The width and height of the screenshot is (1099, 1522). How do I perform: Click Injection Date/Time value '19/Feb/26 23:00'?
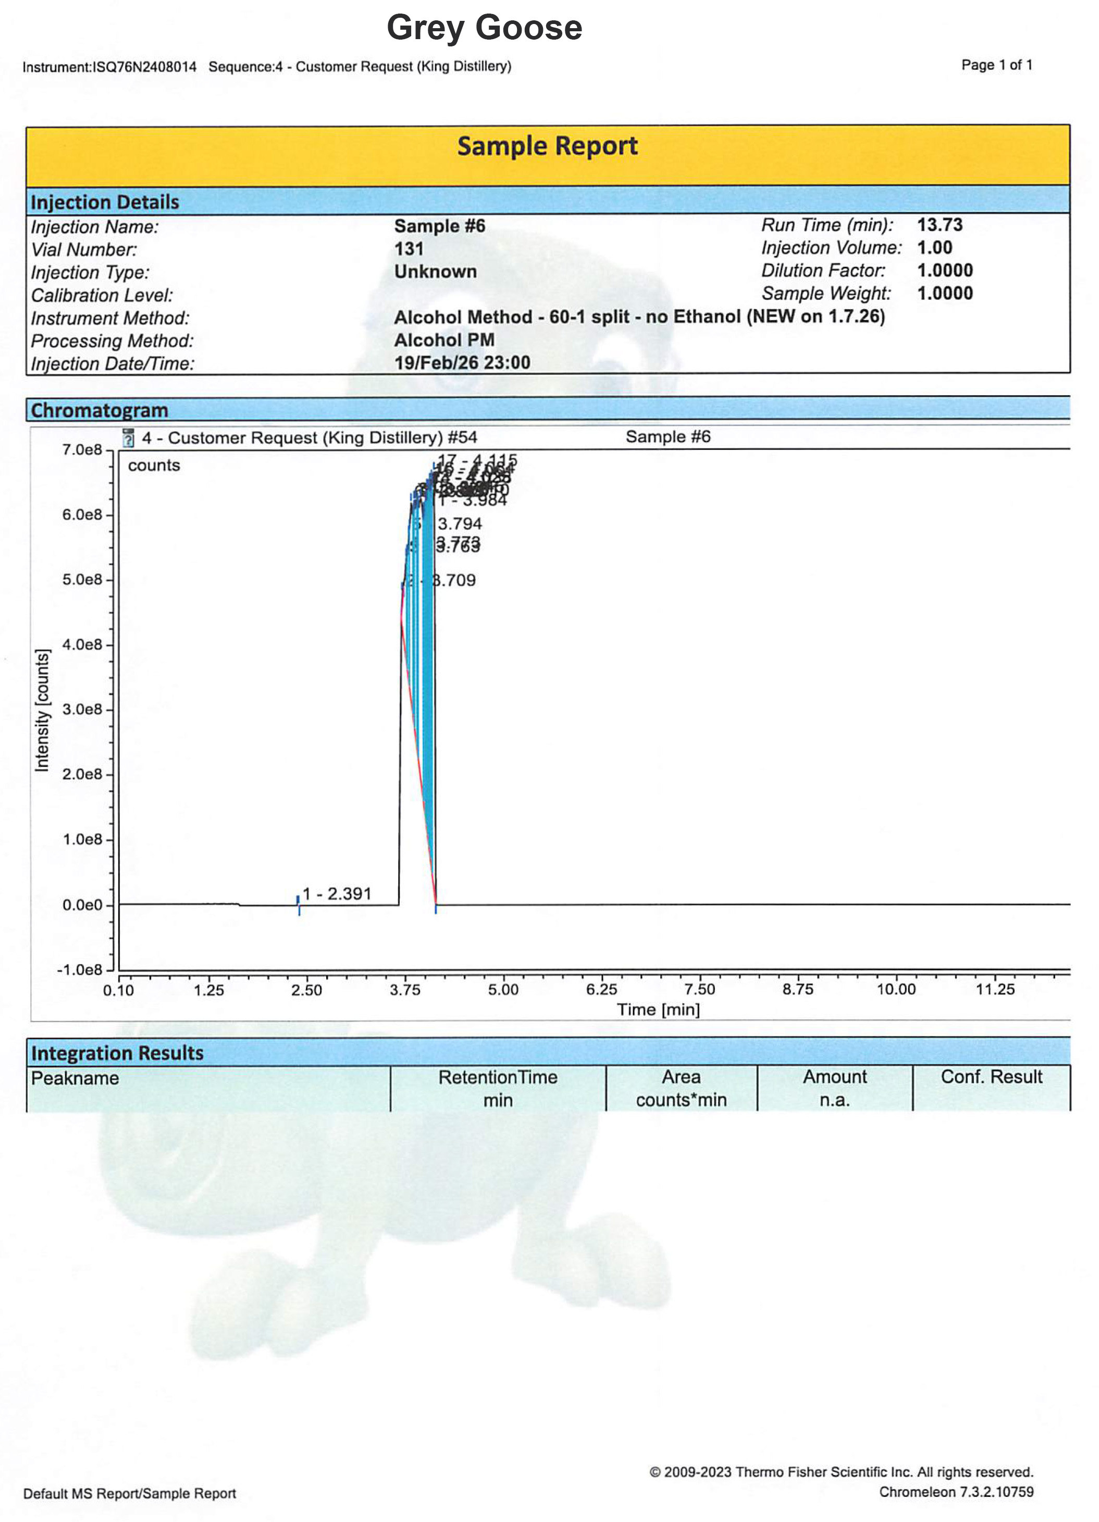click(462, 363)
